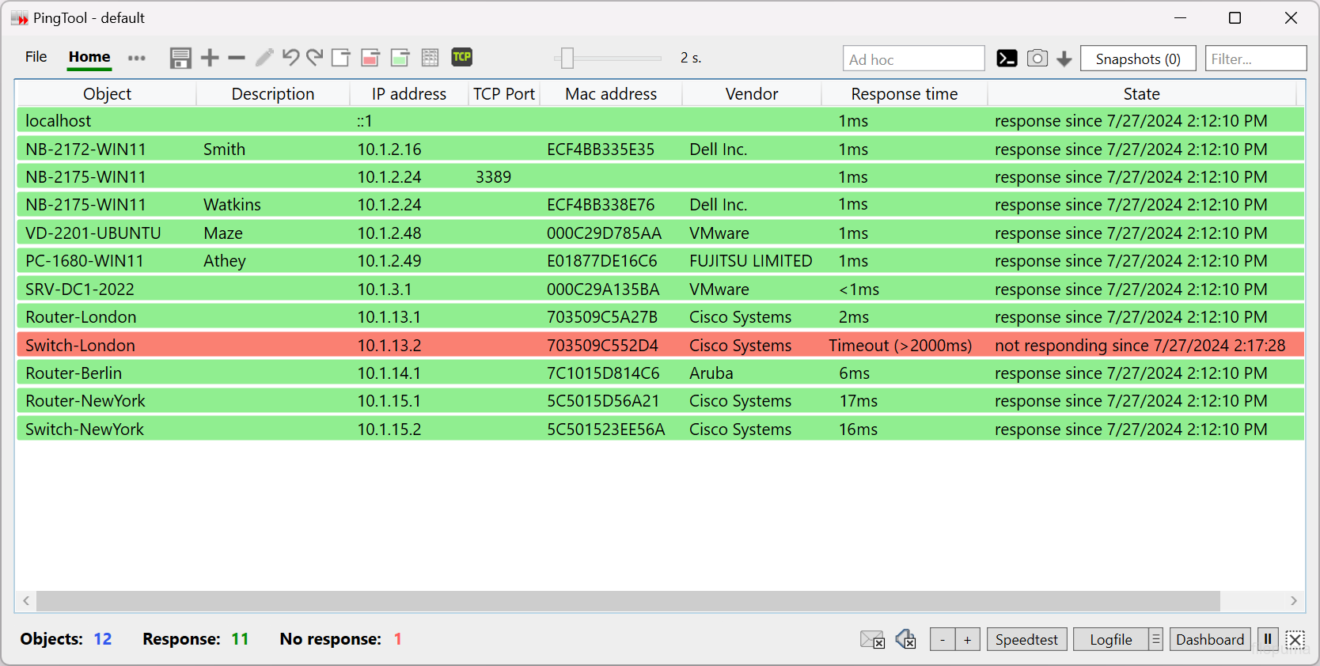Take a snapshot with the camera icon
The height and width of the screenshot is (666, 1320).
(1037, 59)
